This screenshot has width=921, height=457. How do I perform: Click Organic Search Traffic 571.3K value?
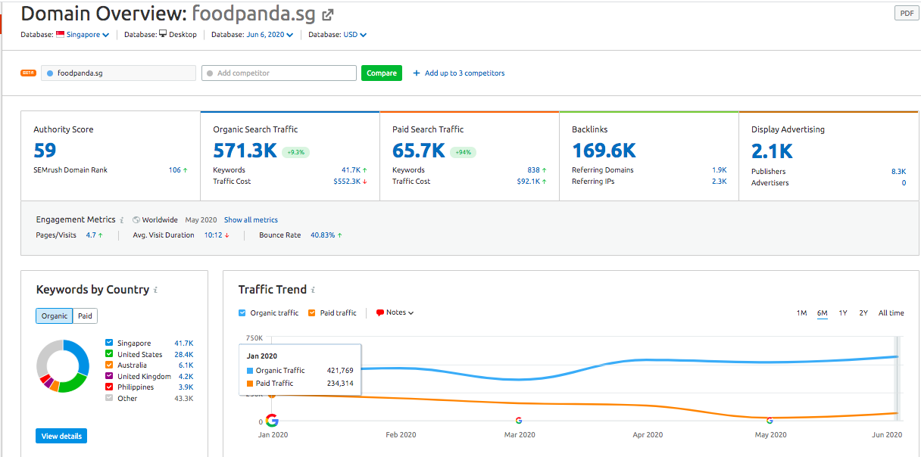(245, 151)
